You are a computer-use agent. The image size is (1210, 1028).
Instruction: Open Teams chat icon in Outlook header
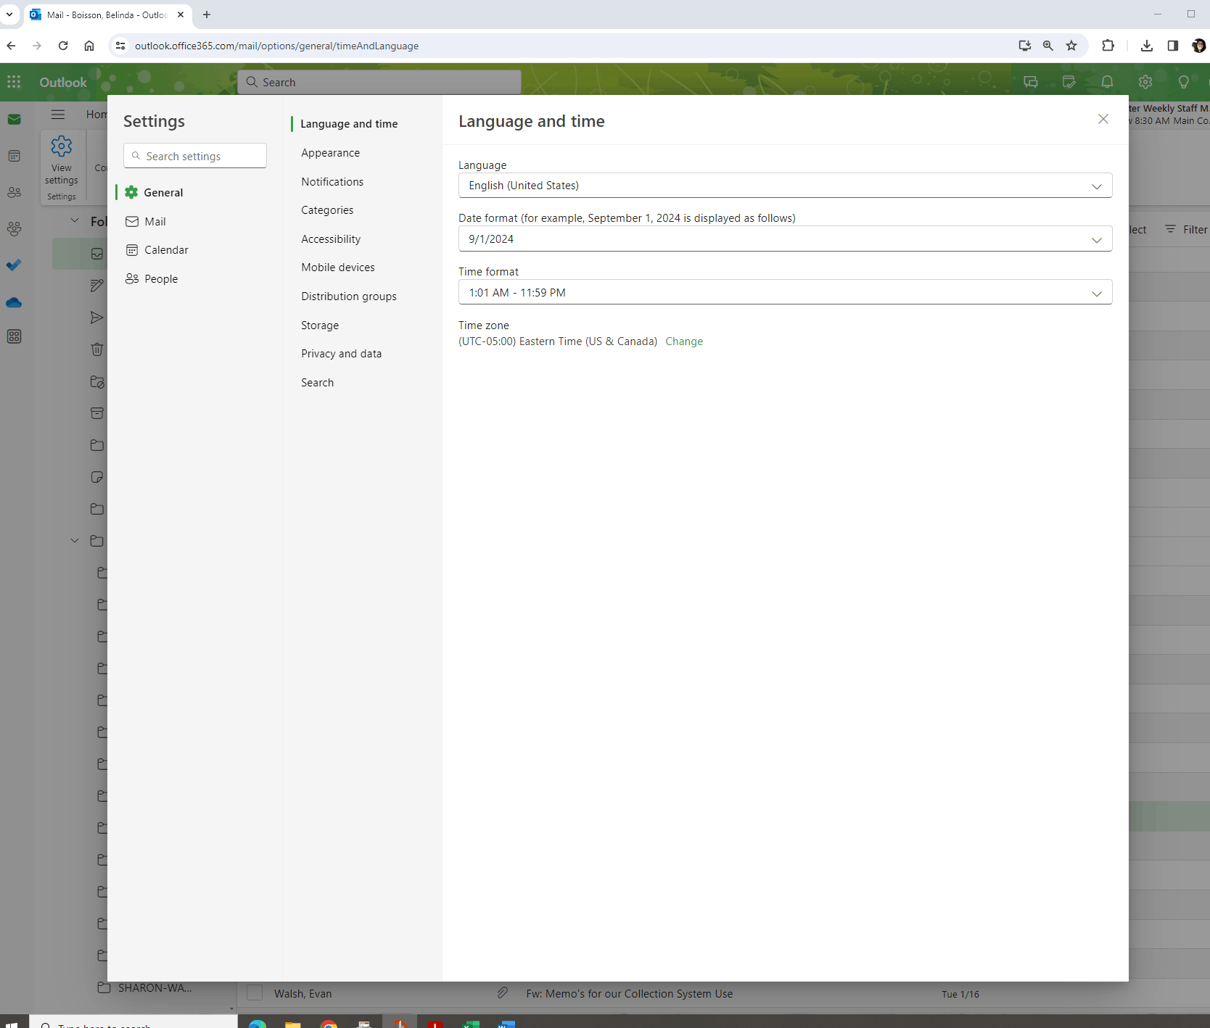point(1031,82)
